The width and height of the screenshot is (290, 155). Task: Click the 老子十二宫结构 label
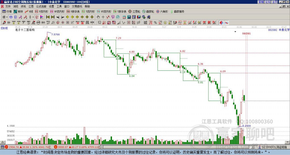tap(25, 30)
